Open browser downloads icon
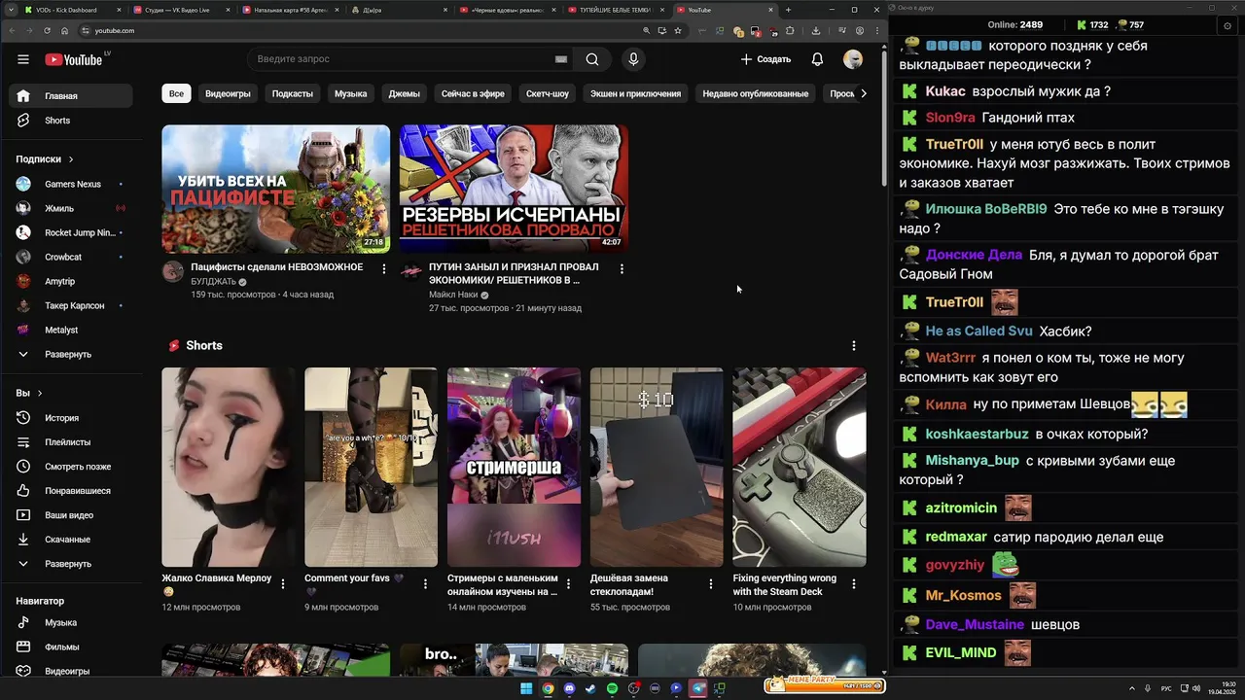Viewport: 1245px width, 700px height. 815,30
